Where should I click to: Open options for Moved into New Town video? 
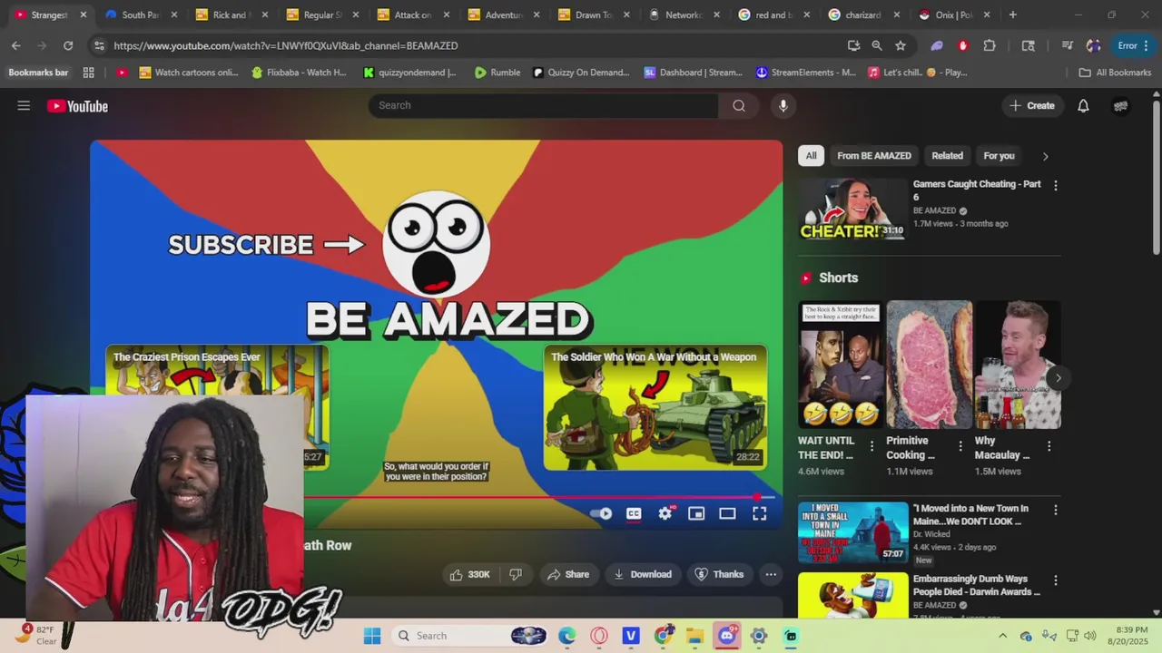tap(1055, 511)
